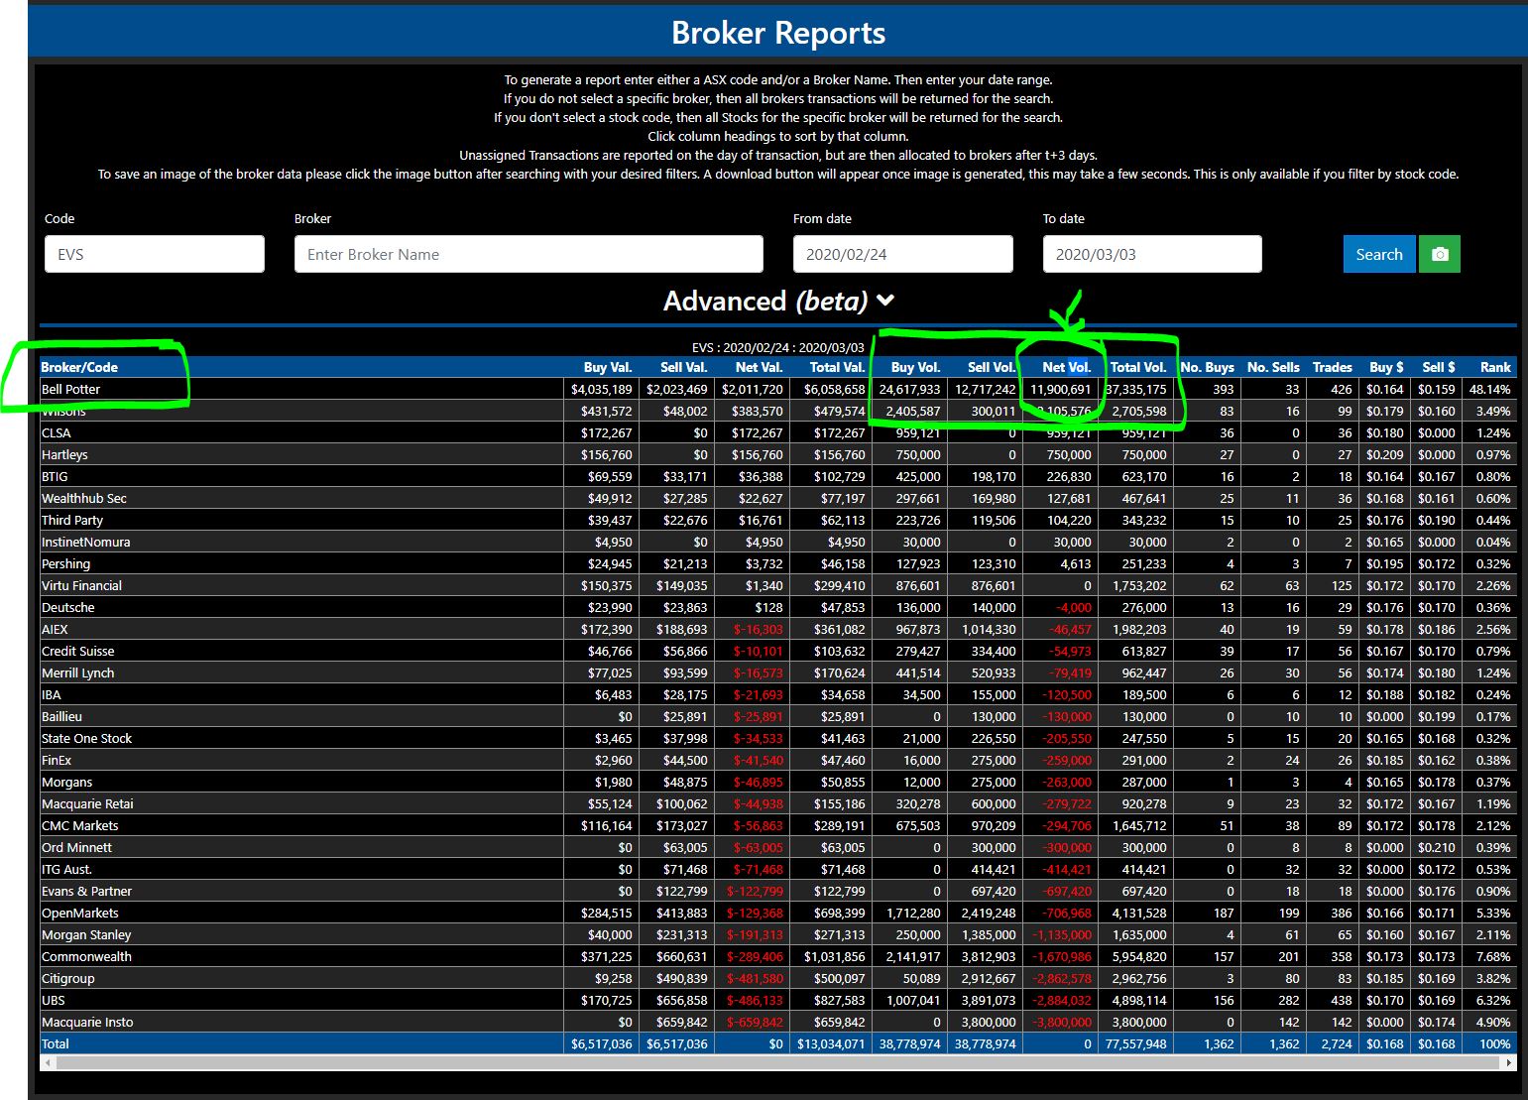Image resolution: width=1528 pixels, height=1100 pixels.
Task: Select the CLSA broker name
Action: 56,432
